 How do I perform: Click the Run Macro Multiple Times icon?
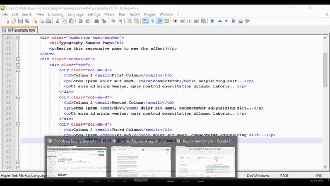[x=196, y=21]
